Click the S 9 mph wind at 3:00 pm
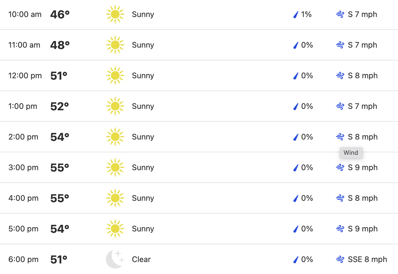This screenshot has width=398, height=274. click(363, 167)
